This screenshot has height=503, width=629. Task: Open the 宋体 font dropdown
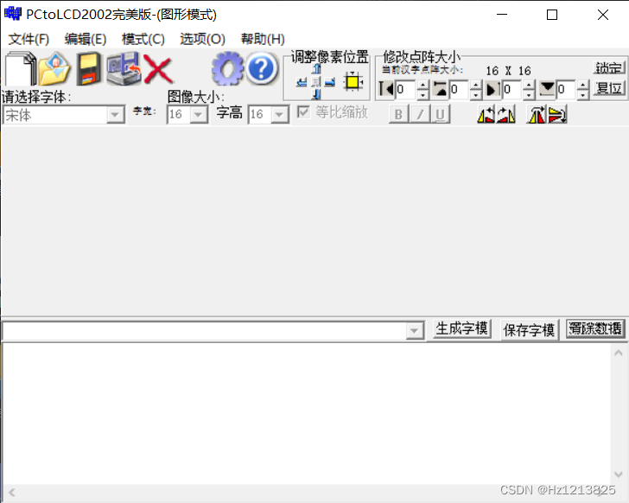115,115
